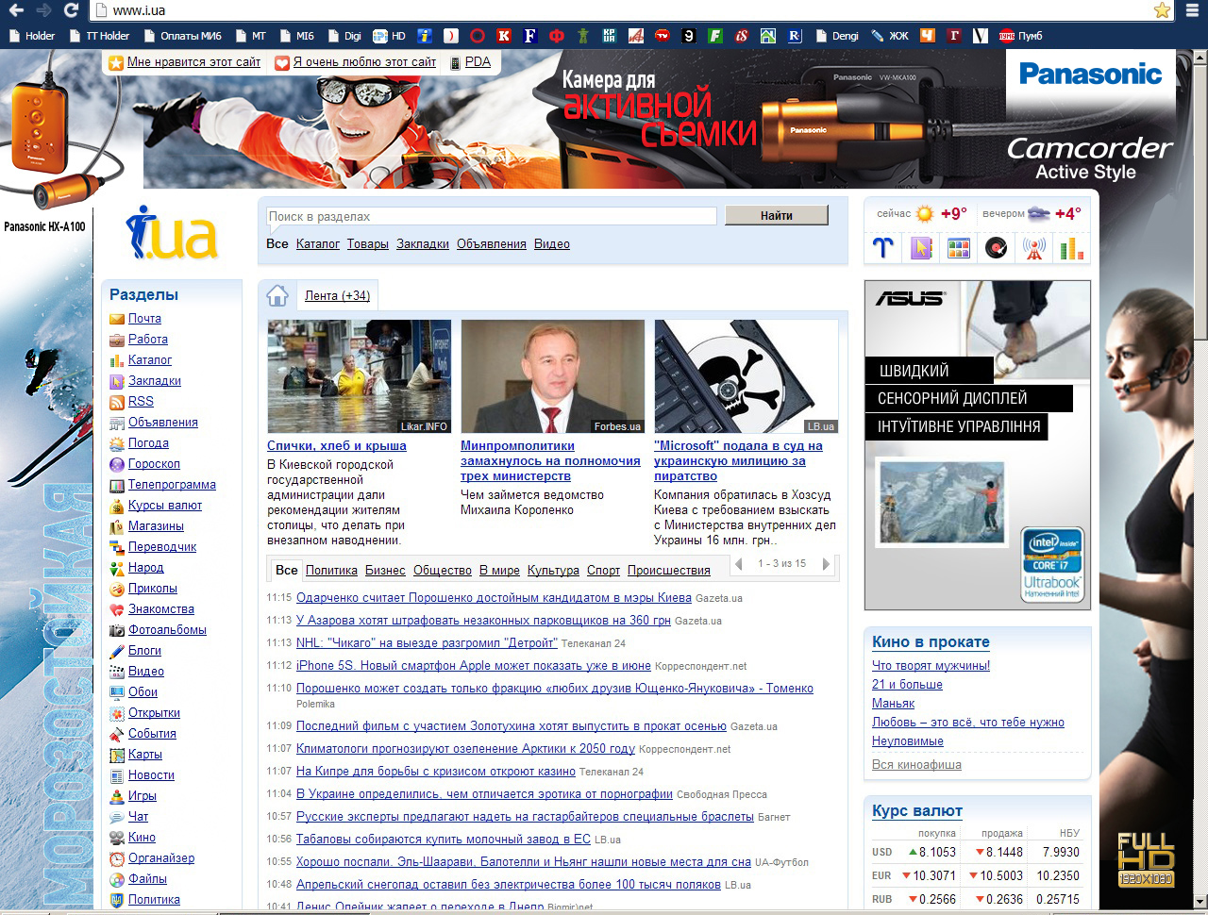This screenshot has height=915, width=1208.
Task: Click the 'Поиск в разделах' search field
Action: (x=491, y=216)
